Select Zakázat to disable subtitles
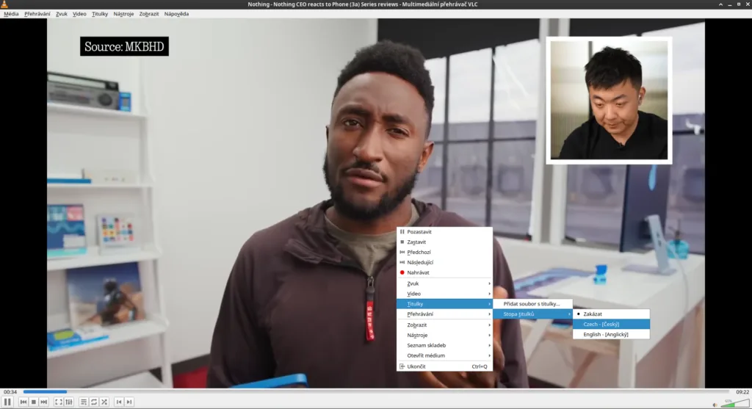Screen dimensions: 752x409 click(611, 314)
